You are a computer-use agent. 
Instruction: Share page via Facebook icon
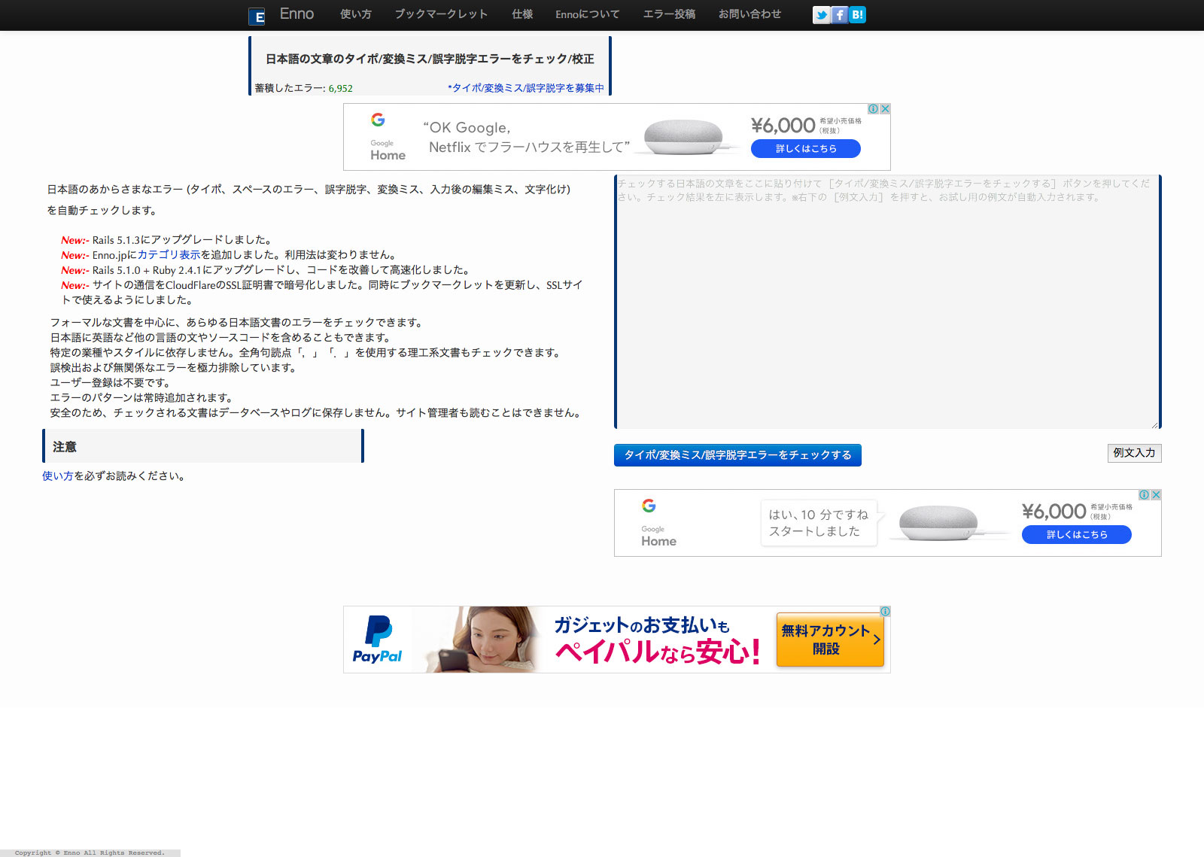839,15
